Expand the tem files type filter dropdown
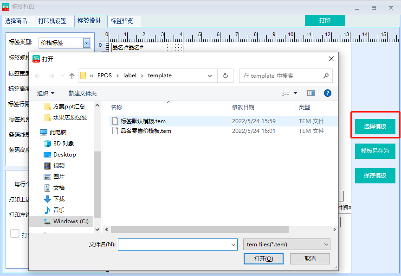Screen dimensions: 401x276 pyautogui.click(x=286, y=244)
